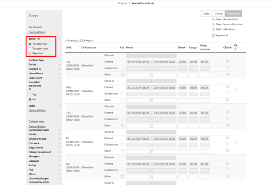
Task: Click the info icon next to Status
Action: [x=39, y=39]
